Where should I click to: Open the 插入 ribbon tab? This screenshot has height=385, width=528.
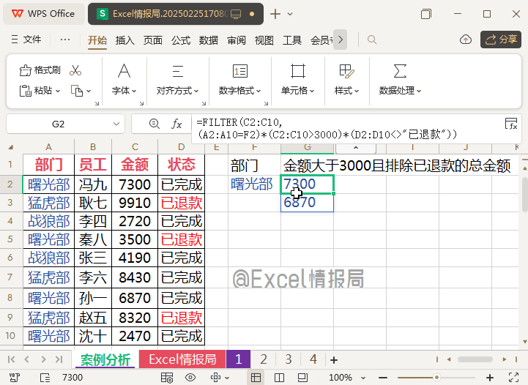click(x=125, y=40)
